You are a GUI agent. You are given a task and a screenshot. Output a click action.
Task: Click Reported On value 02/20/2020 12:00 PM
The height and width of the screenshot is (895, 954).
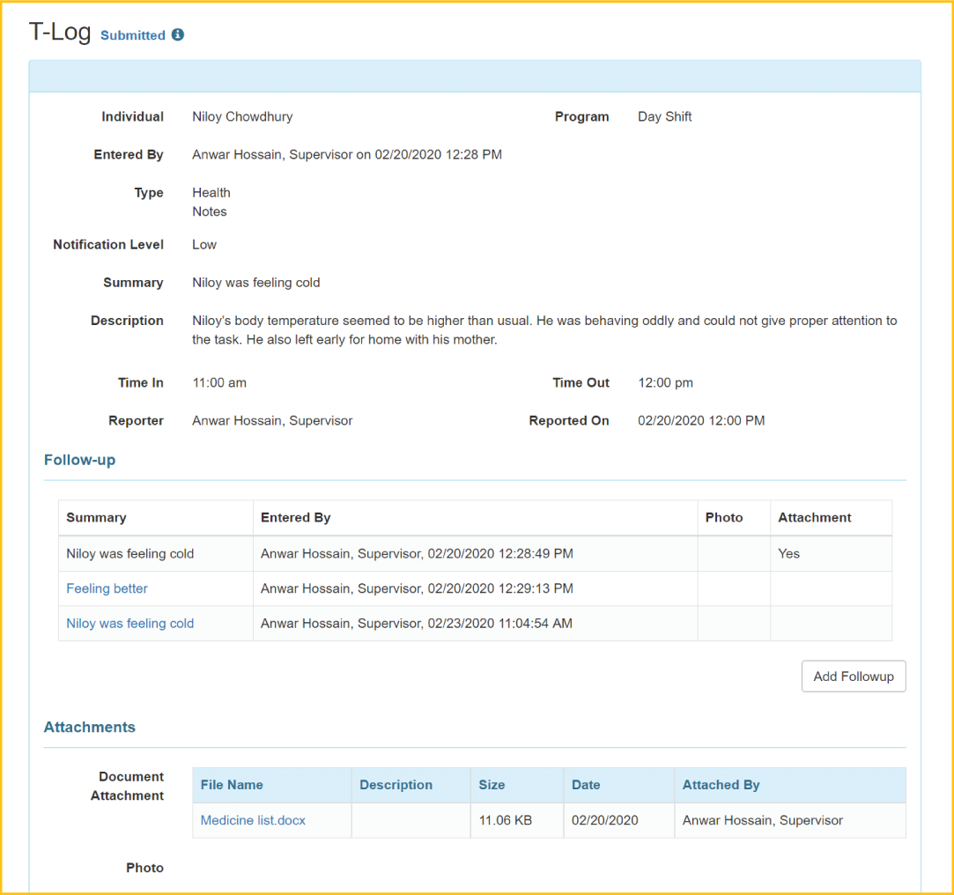pos(701,420)
